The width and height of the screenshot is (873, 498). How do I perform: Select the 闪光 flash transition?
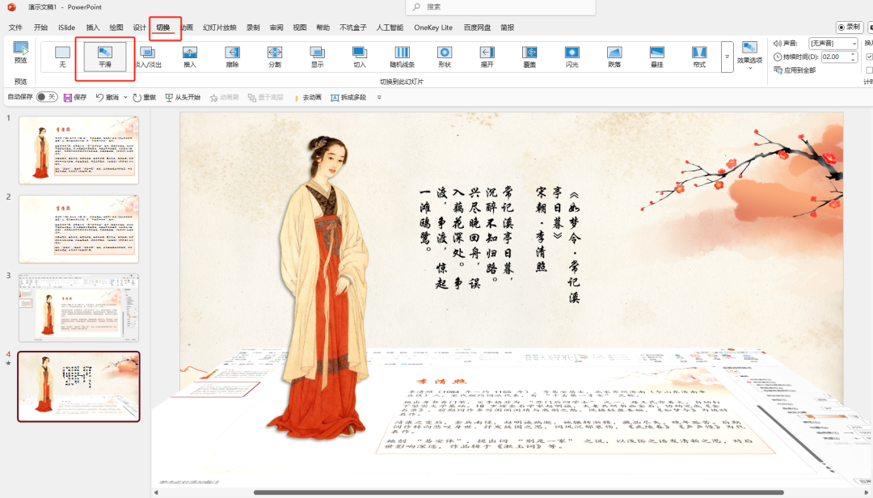(571, 57)
